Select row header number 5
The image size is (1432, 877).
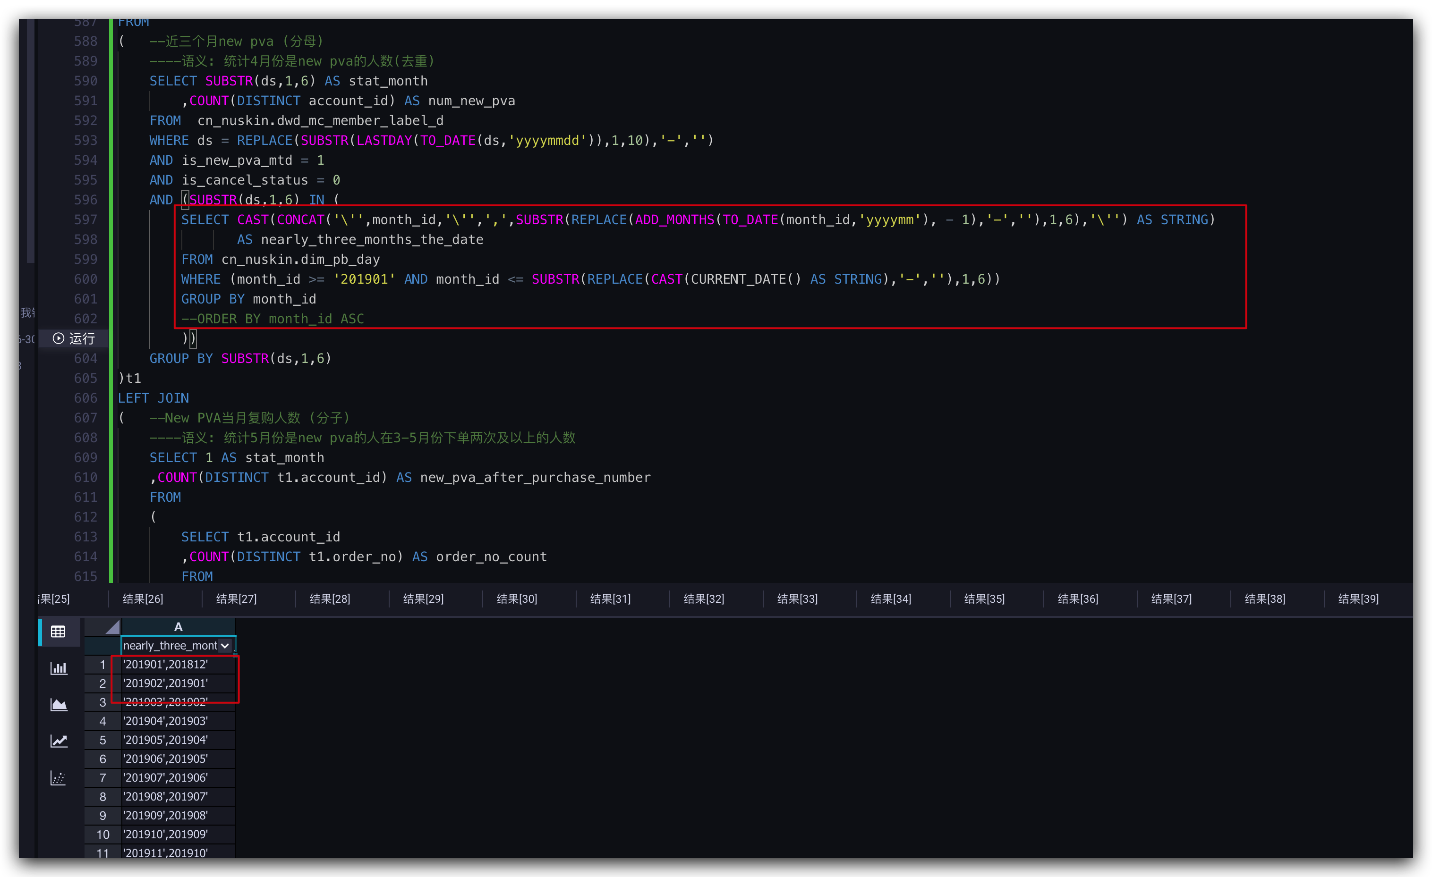click(x=102, y=740)
